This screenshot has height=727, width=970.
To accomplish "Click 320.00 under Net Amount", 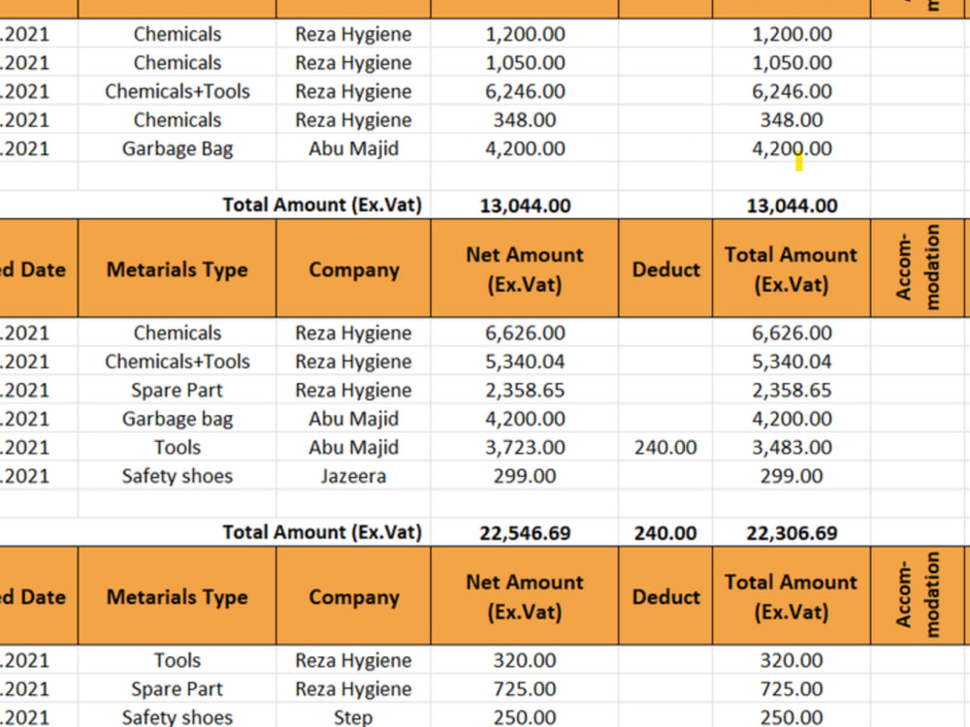I will [x=525, y=660].
